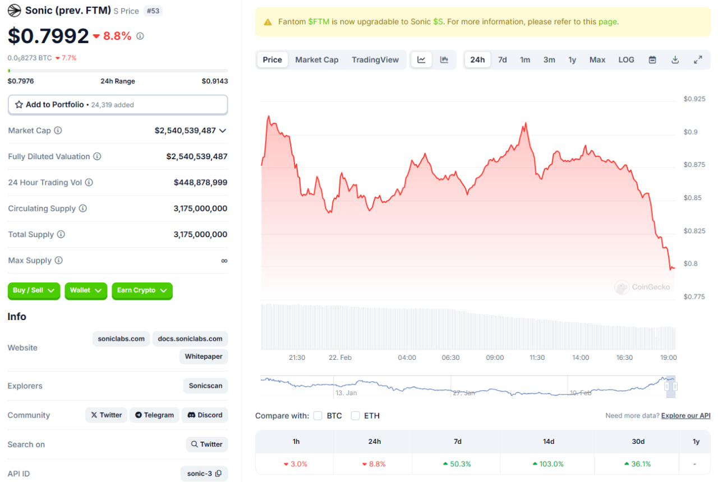Open the docs.soniclabs.com link
This screenshot has height=482, width=718.
[190, 339]
